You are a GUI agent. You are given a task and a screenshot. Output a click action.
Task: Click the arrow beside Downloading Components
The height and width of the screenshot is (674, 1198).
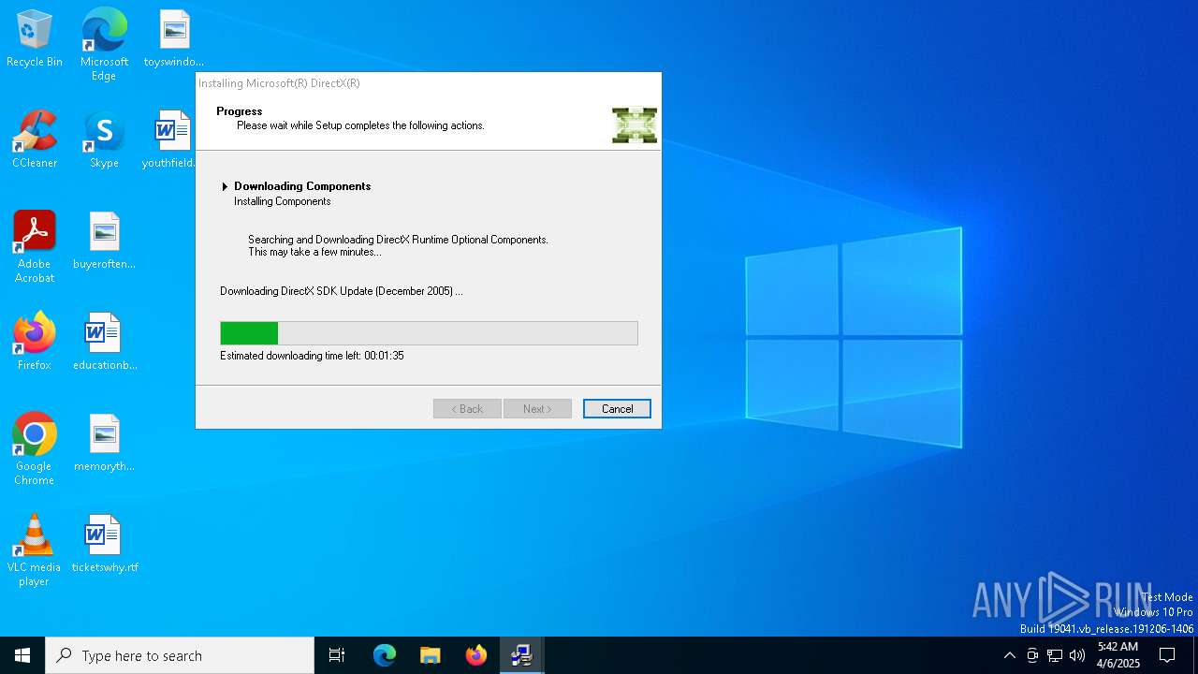pyautogui.click(x=225, y=186)
